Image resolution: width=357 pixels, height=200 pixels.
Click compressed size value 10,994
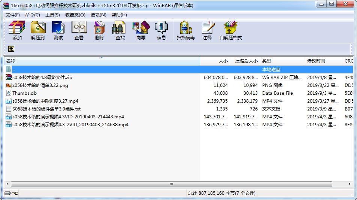click(251, 85)
